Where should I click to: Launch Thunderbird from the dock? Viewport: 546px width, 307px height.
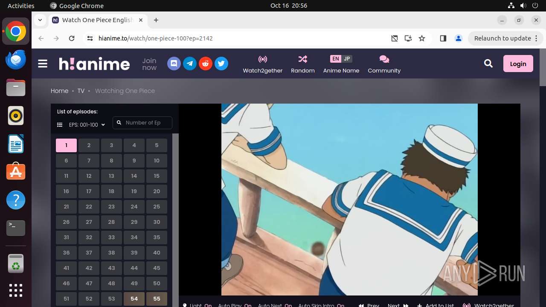pyautogui.click(x=16, y=59)
